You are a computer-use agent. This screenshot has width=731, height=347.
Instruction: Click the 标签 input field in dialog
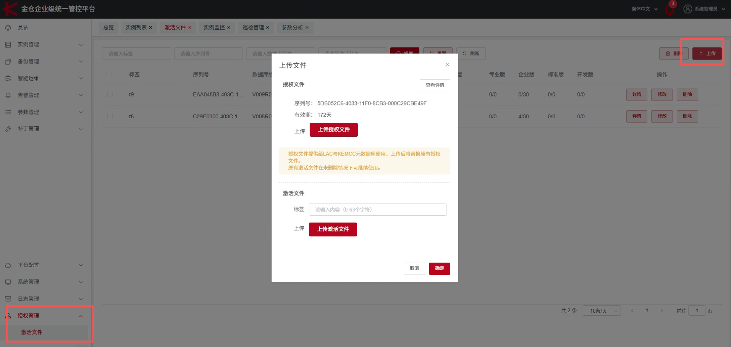coord(377,210)
